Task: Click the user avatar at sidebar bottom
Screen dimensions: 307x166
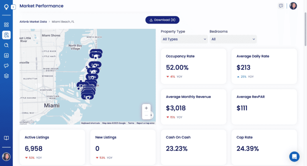Action: 6,156
